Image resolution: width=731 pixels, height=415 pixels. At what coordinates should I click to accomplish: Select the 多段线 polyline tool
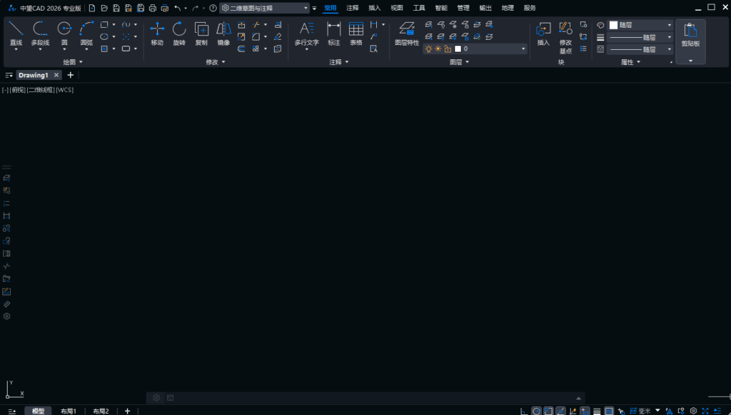tap(40, 34)
